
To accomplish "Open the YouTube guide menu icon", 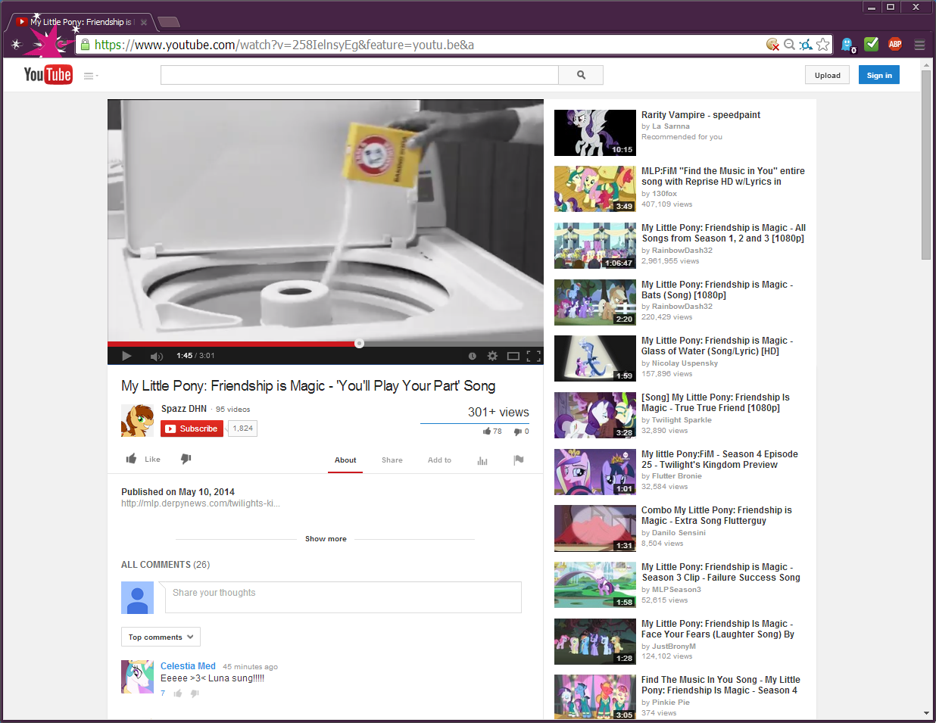I will 91,76.
